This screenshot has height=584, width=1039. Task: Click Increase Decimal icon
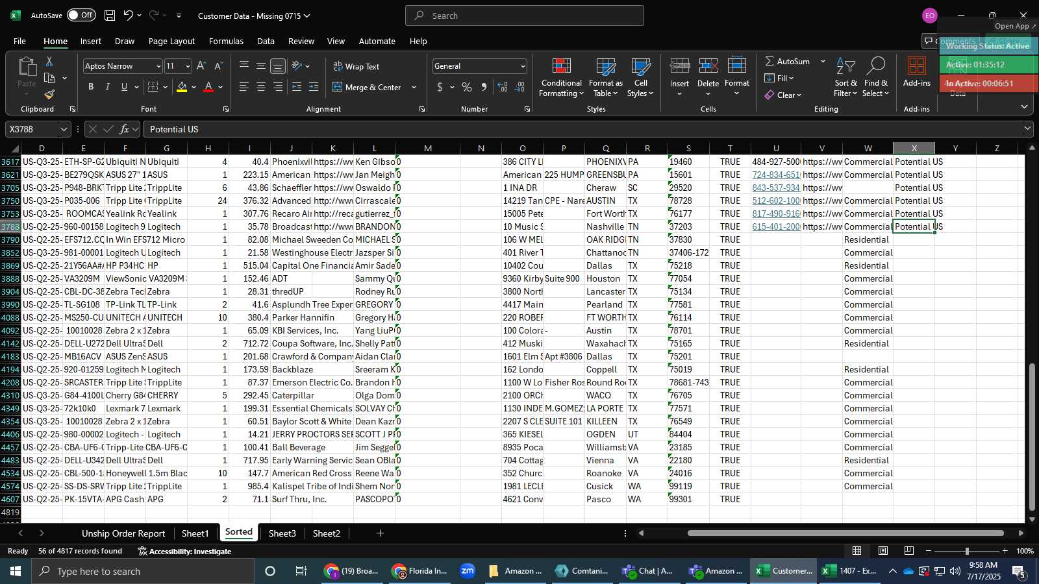tap(503, 87)
